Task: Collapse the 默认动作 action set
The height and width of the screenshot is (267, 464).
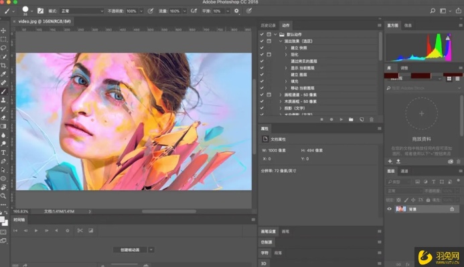Action: (x=275, y=35)
